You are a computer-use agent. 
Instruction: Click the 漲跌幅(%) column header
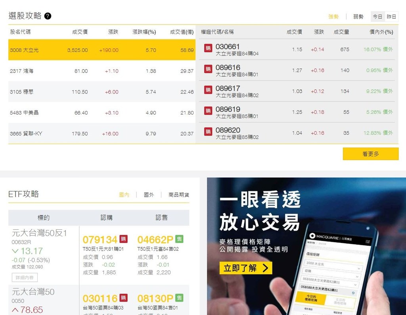coord(144,32)
